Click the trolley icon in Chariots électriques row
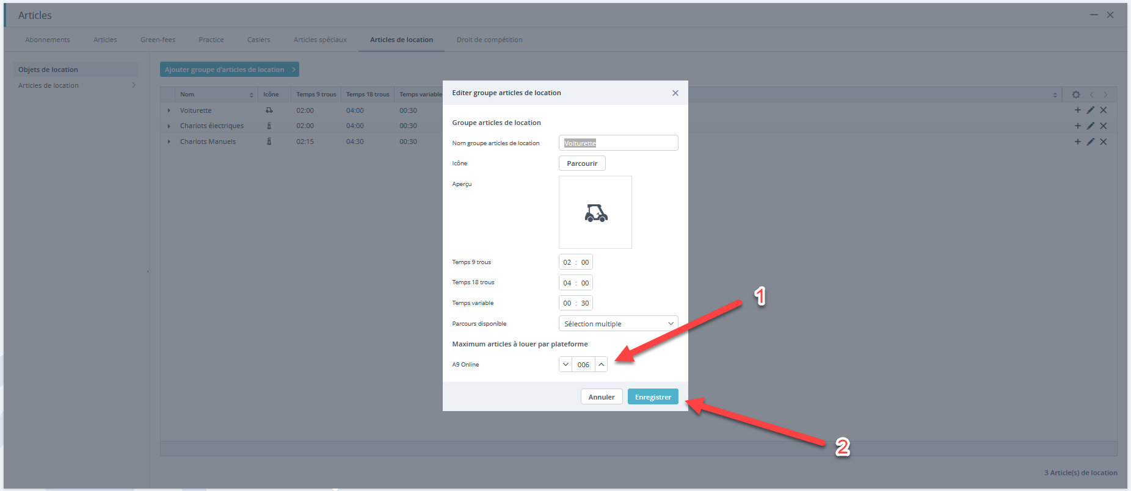The height and width of the screenshot is (491, 1131). (x=269, y=126)
